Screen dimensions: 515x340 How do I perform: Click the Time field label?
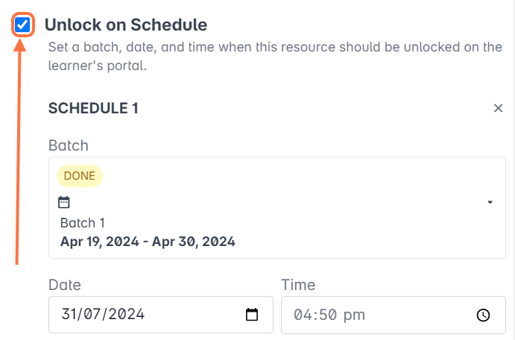pos(298,284)
